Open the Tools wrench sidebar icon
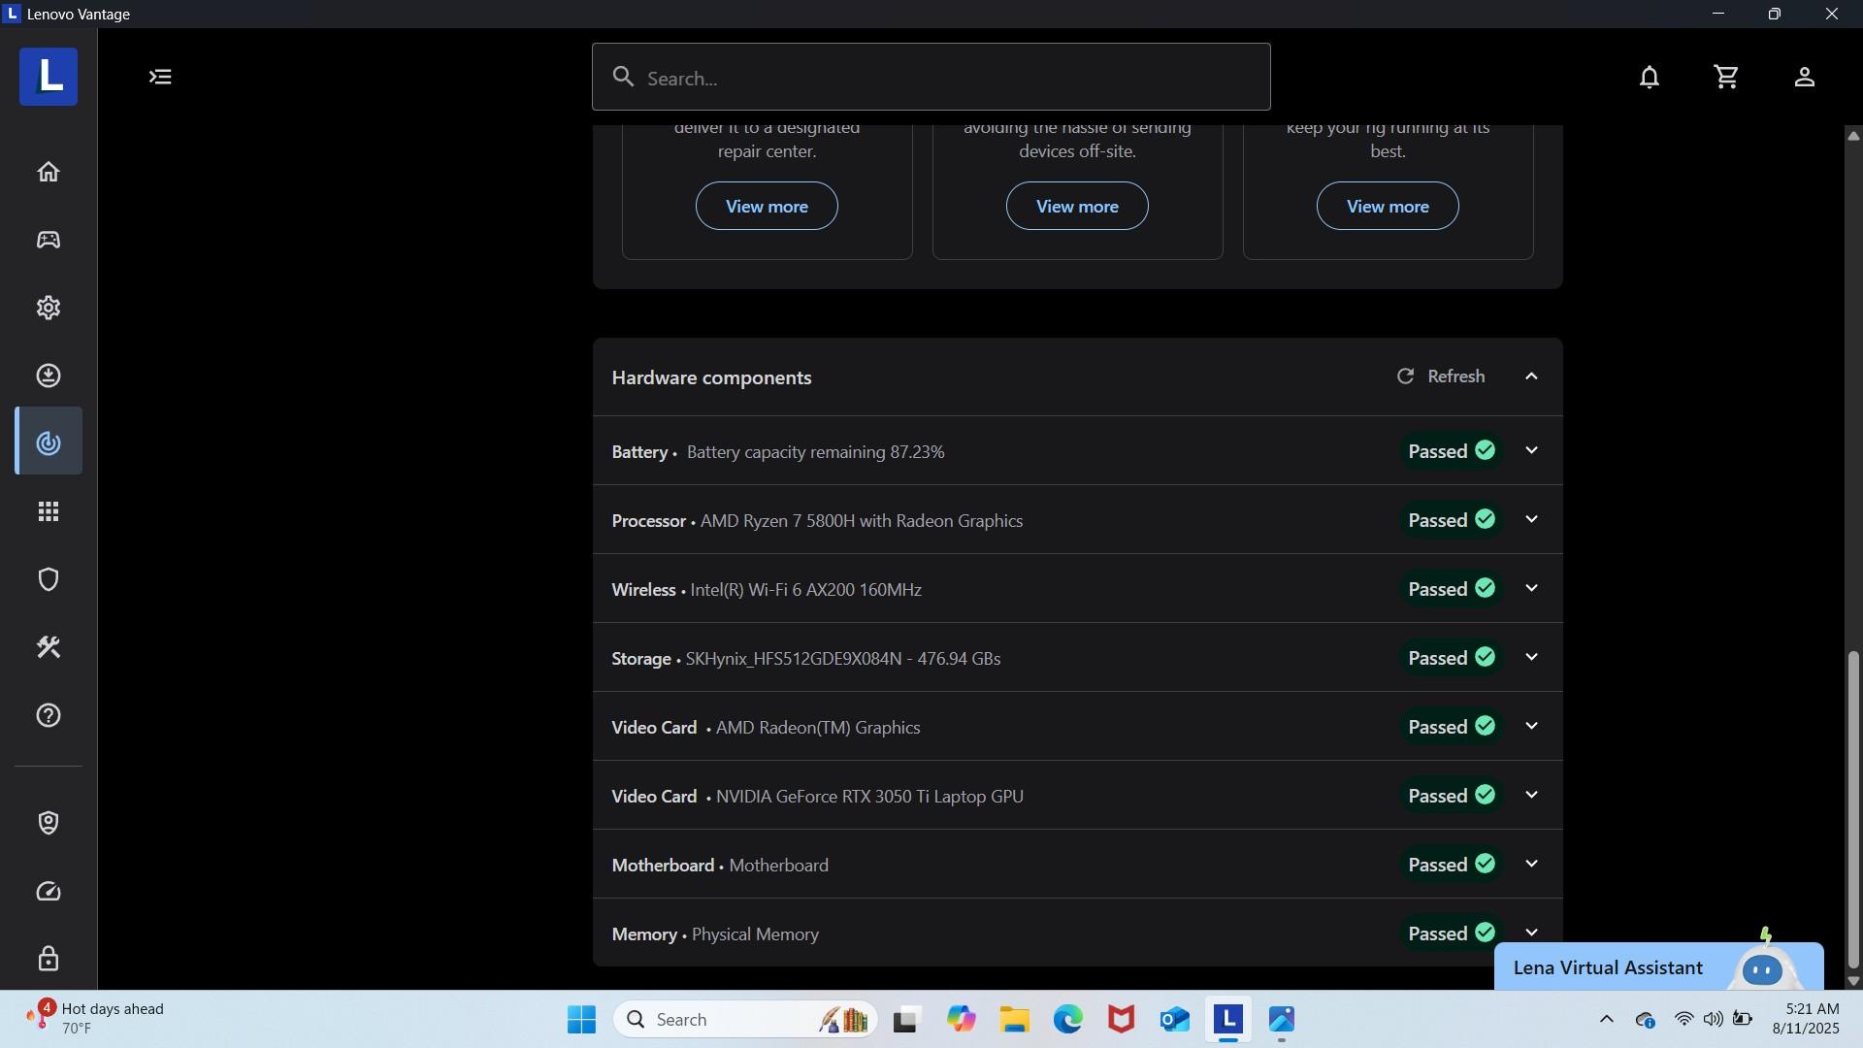The height and width of the screenshot is (1048, 1863). point(49,647)
